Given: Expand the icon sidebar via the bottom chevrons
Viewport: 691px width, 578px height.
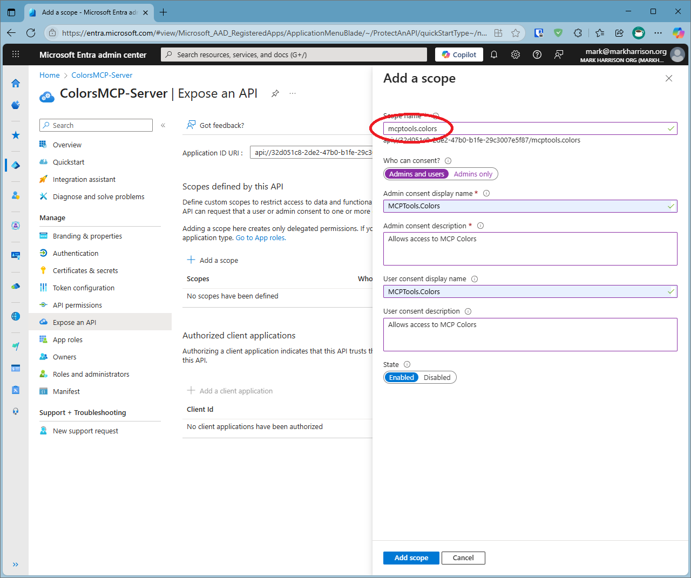Looking at the screenshot, I should (x=15, y=564).
